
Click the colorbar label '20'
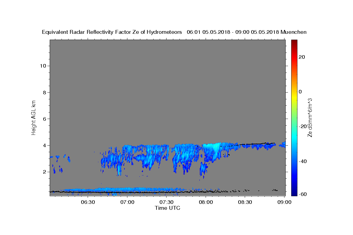[x=302, y=57]
